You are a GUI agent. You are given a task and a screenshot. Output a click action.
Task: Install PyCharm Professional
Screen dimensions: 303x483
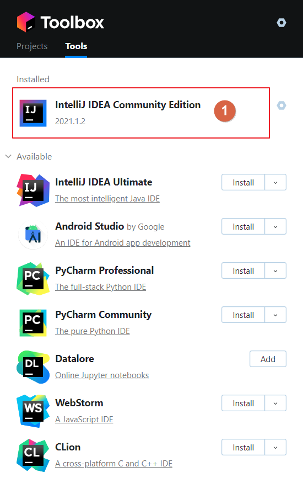click(x=243, y=271)
